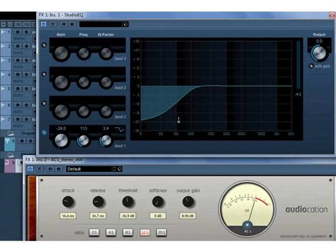Activate band 4 enable button
Image resolution: width=336 pixels, height=252 pixels.
coord(44,45)
